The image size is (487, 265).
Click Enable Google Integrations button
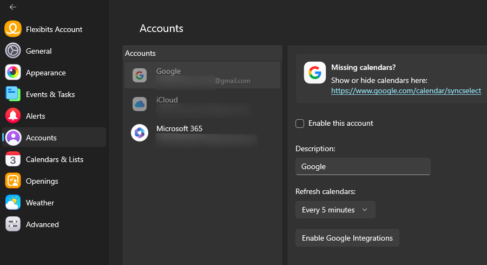point(347,238)
